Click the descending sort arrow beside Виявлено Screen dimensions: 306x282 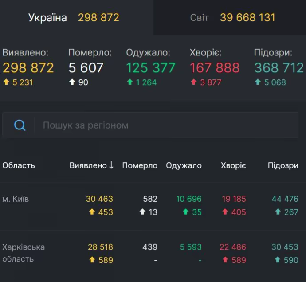[111, 165]
